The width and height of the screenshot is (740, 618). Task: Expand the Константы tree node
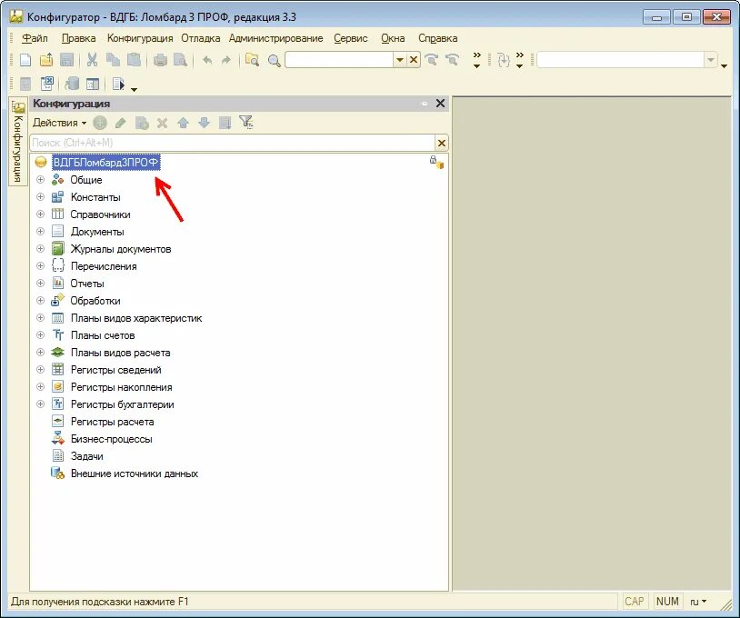(41, 196)
